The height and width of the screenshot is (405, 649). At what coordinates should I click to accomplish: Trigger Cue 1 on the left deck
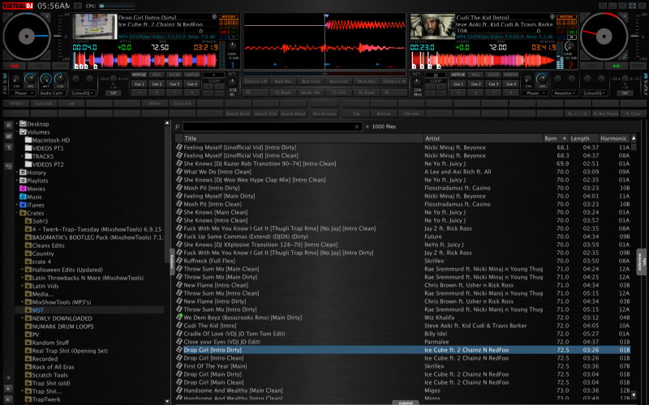(139, 84)
